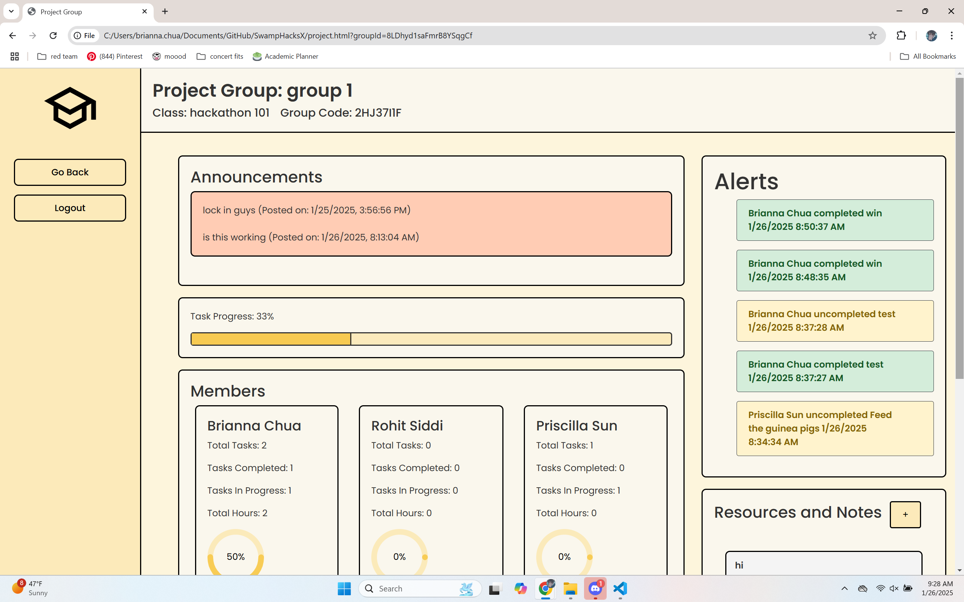
Task: Show hidden icons in the system tray
Action: click(844, 588)
